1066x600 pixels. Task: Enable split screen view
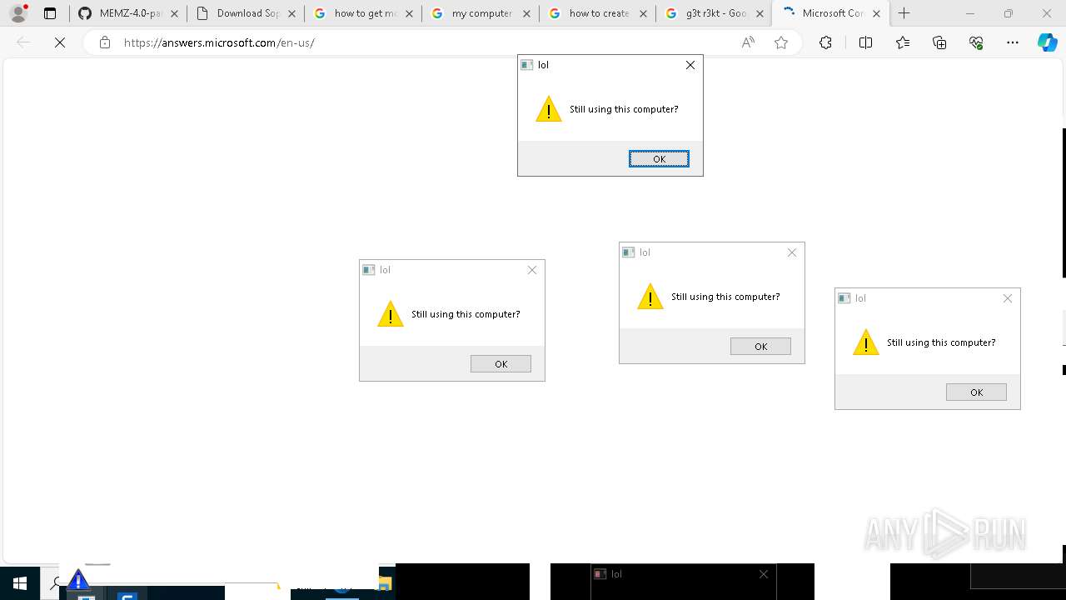coord(865,42)
